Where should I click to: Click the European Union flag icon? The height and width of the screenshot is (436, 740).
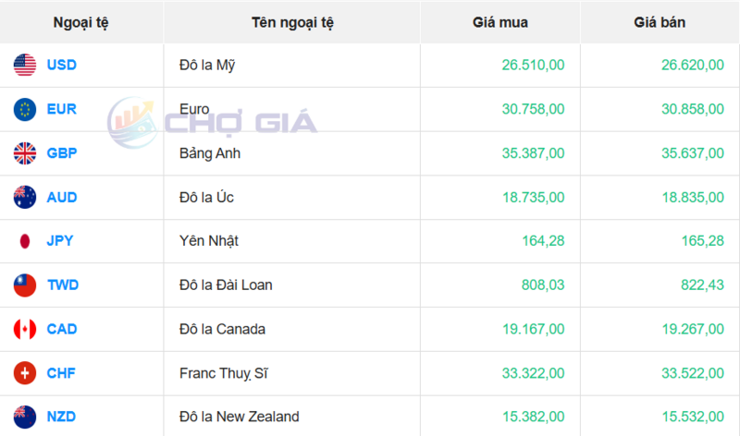[24, 109]
